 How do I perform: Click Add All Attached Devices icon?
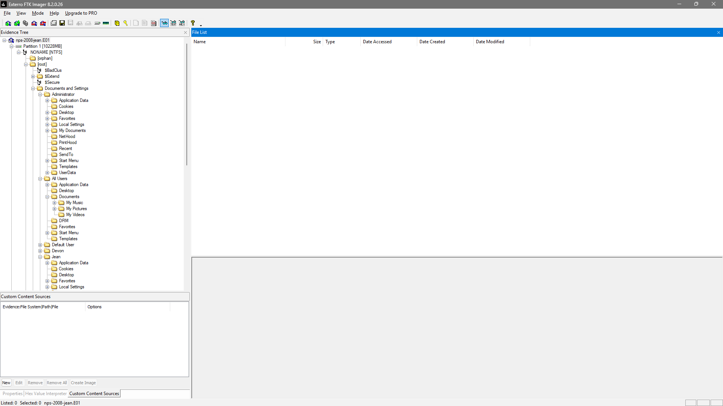click(17, 23)
